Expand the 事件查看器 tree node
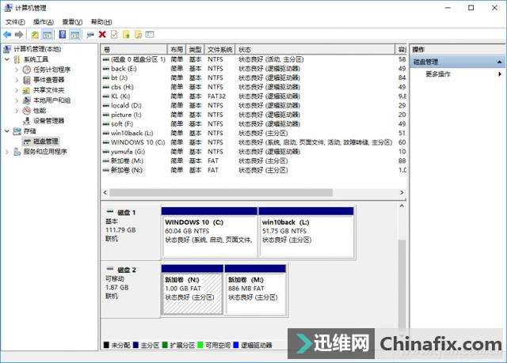The height and width of the screenshot is (363, 507). (x=17, y=80)
